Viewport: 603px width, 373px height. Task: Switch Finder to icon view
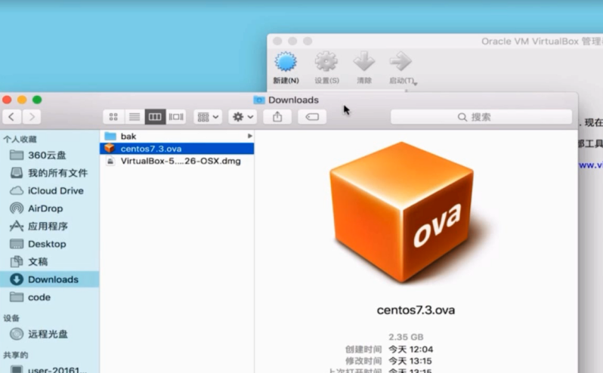pyautogui.click(x=113, y=117)
